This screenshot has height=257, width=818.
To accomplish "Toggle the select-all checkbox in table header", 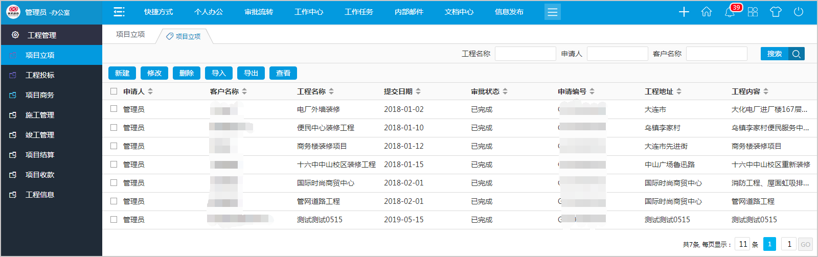I will click(x=113, y=91).
